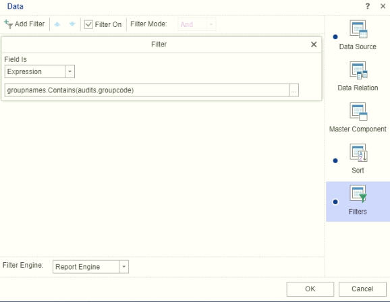Click into the groupnames.Contains expression field
The width and height of the screenshot is (390, 302).
146,90
